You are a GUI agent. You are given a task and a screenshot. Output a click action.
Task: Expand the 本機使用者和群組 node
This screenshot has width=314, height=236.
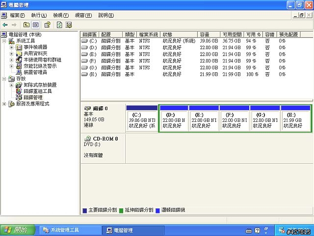12,60
